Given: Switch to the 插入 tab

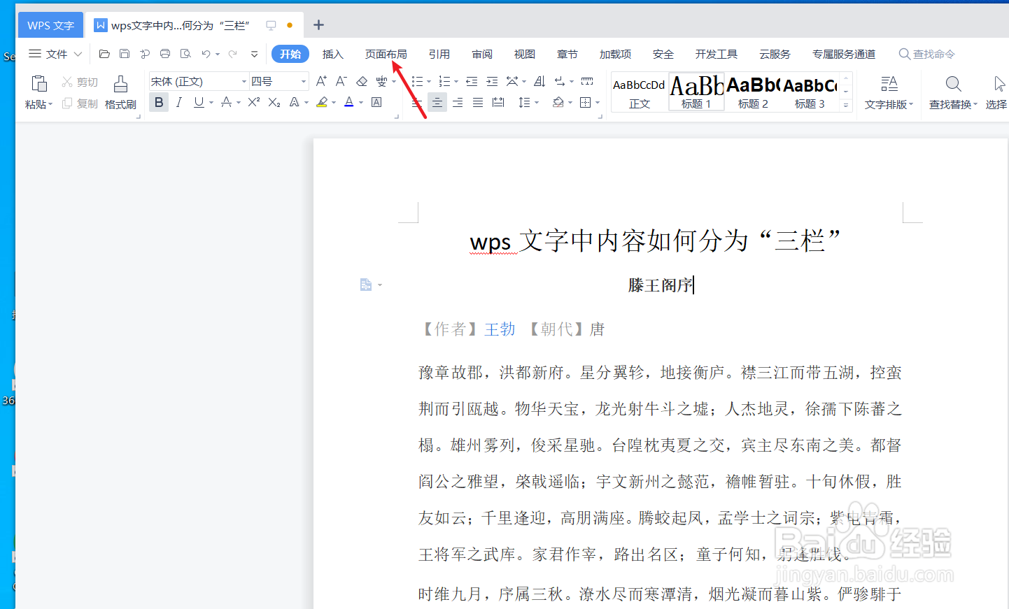Looking at the screenshot, I should click(x=333, y=54).
